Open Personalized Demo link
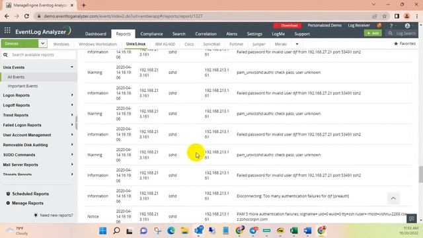The width and height of the screenshot is (423, 238). 325,25
